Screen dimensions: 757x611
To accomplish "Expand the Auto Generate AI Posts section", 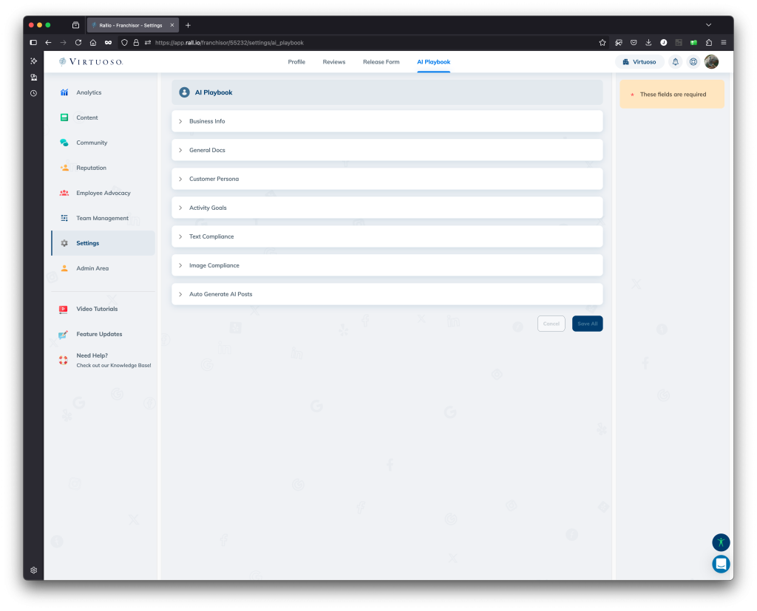I will [x=221, y=293].
